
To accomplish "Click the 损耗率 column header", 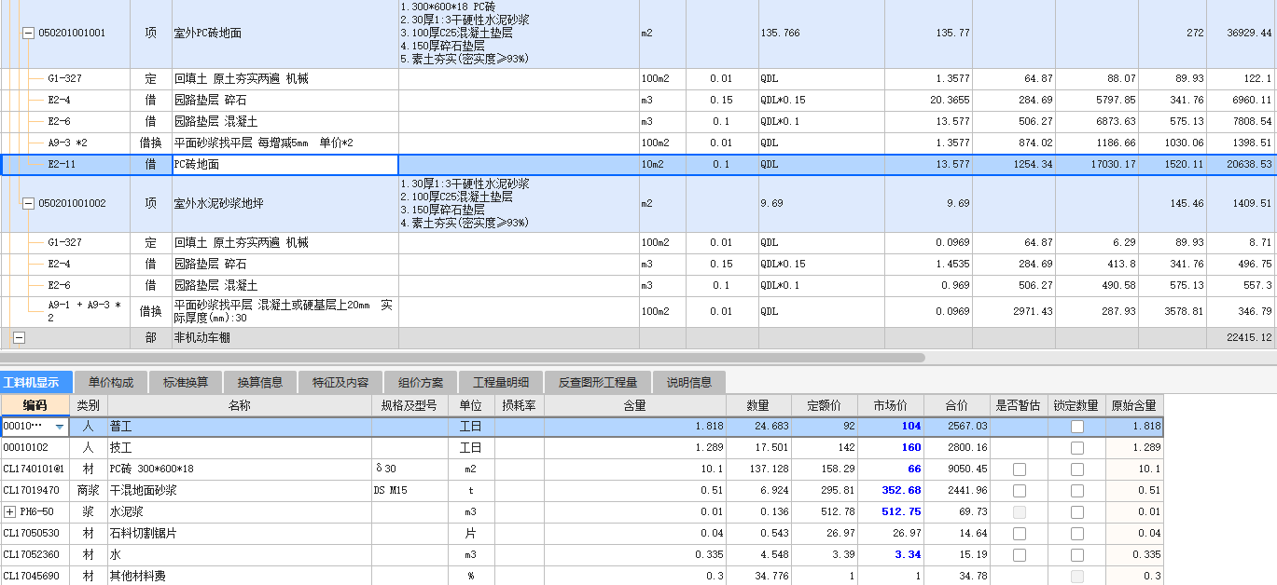I will coord(519,405).
